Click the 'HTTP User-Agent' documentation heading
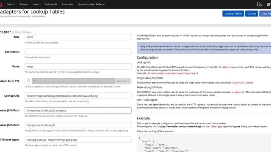Image resolution: width=271 pixels, height=152 pixels. pyautogui.click(x=147, y=100)
